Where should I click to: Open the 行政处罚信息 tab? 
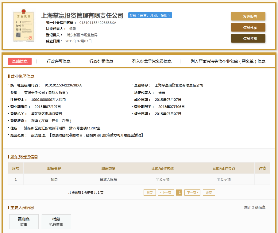click(101, 61)
